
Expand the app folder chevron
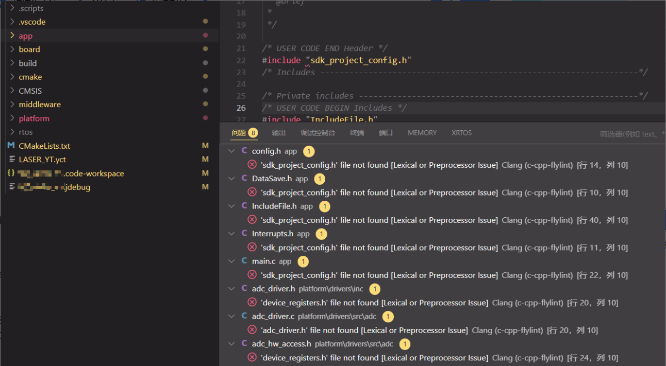[12, 36]
